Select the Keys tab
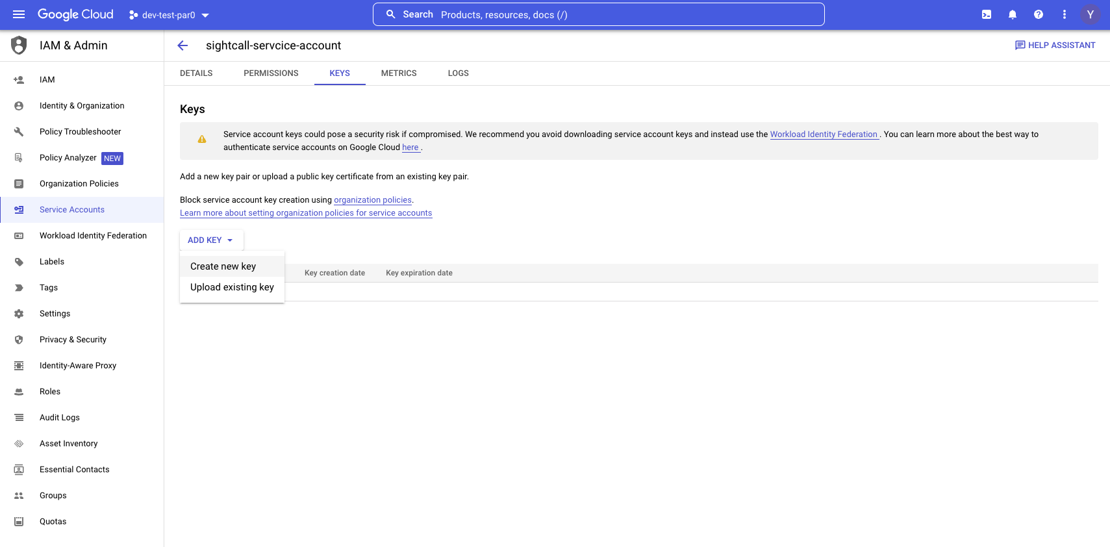The width and height of the screenshot is (1110, 547). click(x=340, y=73)
